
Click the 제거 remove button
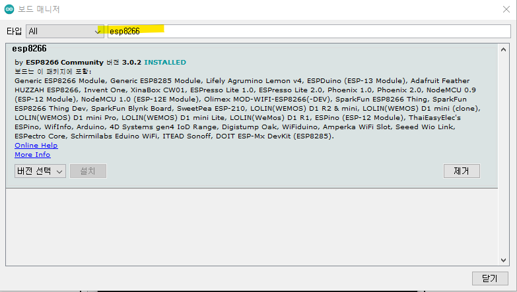click(x=462, y=171)
